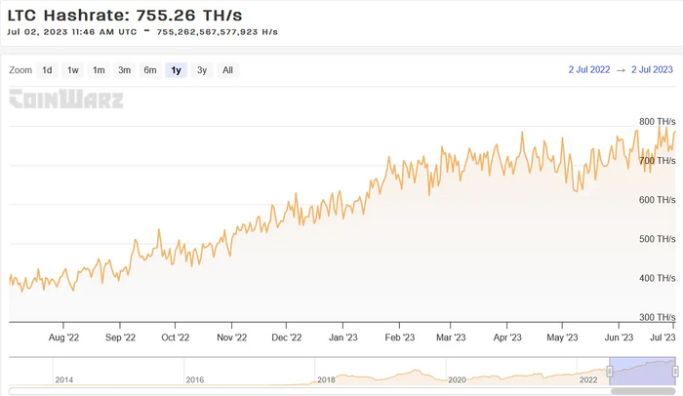Set zoom range to 1d

pyautogui.click(x=47, y=70)
